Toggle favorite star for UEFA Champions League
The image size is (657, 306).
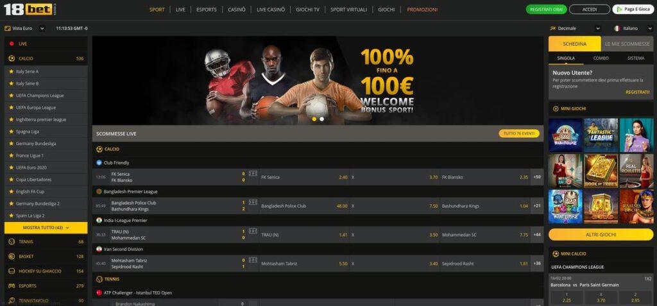pos(12,96)
